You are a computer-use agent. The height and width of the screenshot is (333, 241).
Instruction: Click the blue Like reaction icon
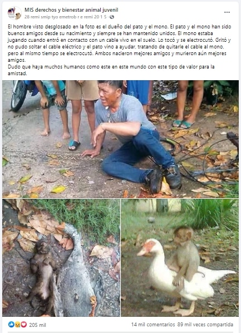[11, 324]
